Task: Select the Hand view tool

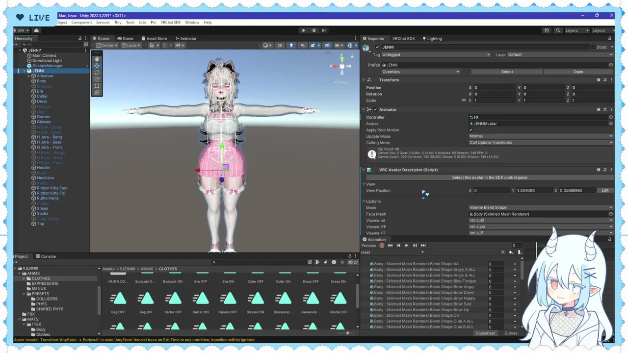Action: click(x=97, y=59)
